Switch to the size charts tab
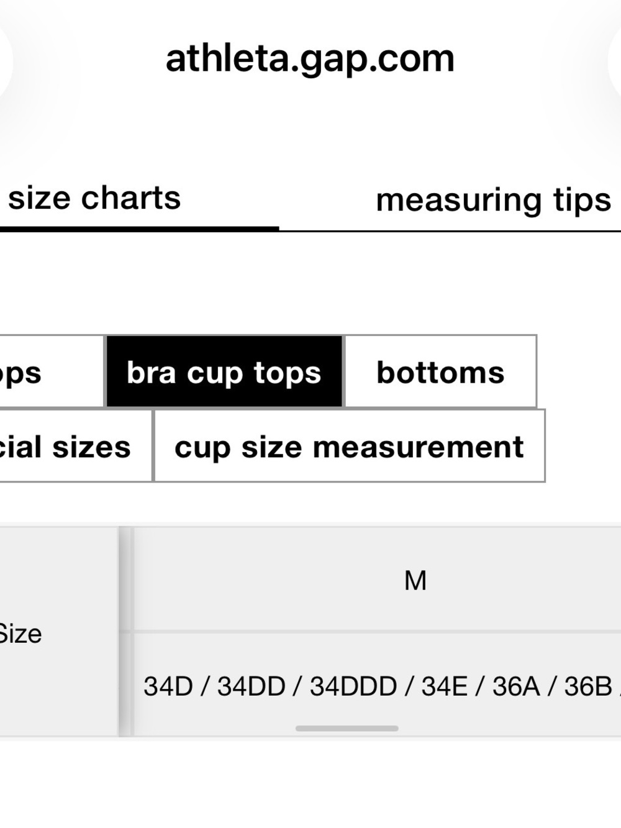Screen dimensions: 621x828 pos(94,199)
